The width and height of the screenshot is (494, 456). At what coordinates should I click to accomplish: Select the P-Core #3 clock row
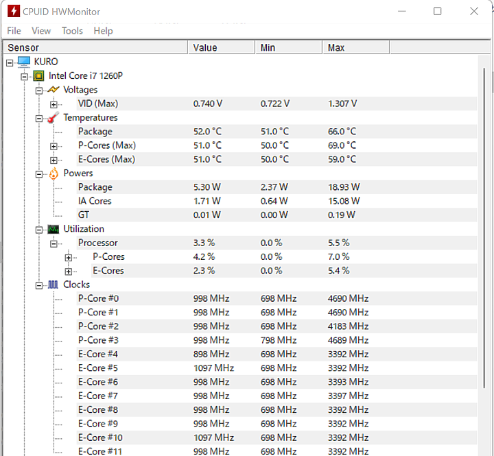tap(277, 340)
